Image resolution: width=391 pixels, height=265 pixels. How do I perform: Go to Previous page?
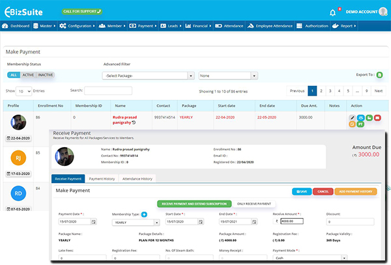coord(297,91)
